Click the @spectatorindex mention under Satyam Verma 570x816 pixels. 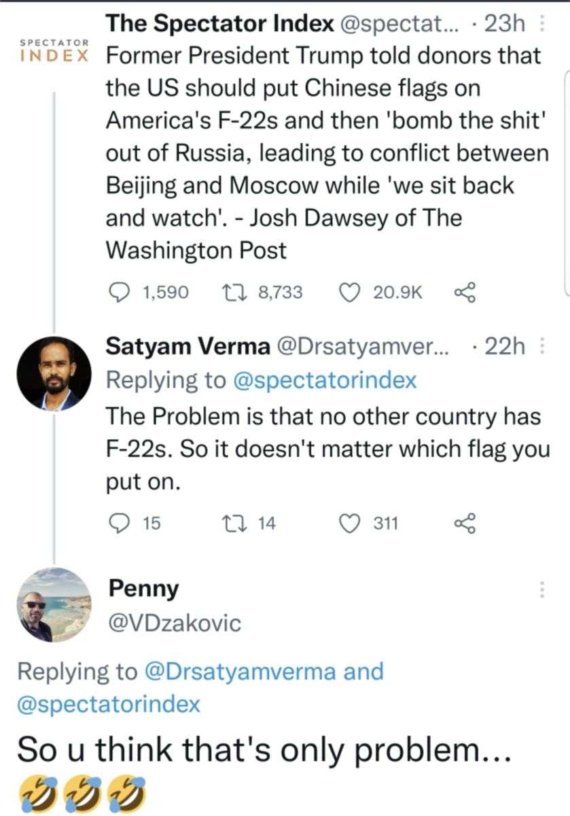coord(325,380)
